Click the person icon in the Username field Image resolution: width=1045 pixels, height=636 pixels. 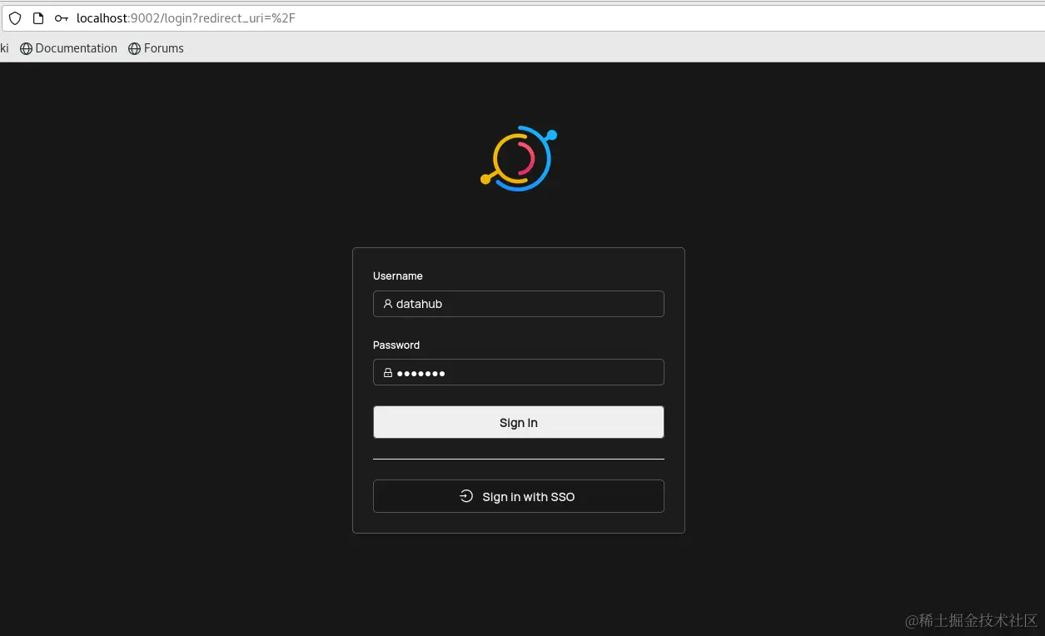(388, 304)
